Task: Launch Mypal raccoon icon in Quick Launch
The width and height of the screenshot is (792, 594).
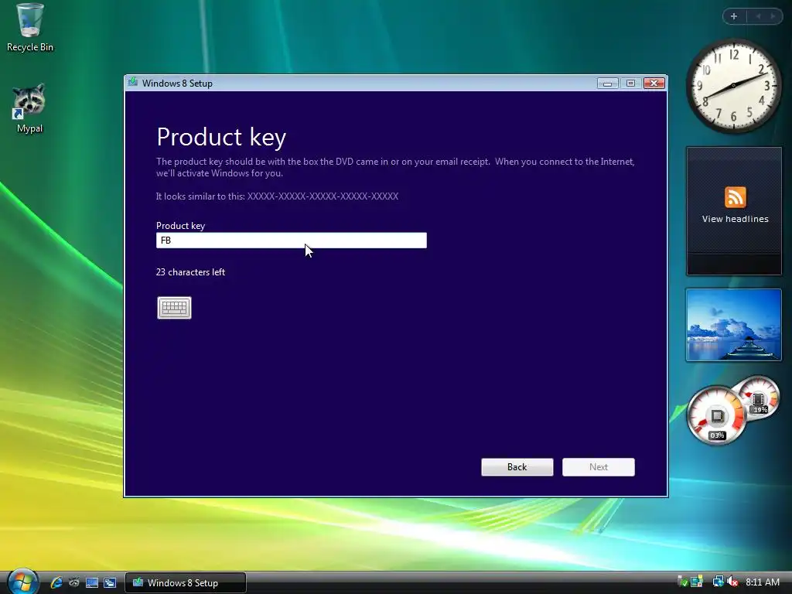Action: [x=74, y=582]
